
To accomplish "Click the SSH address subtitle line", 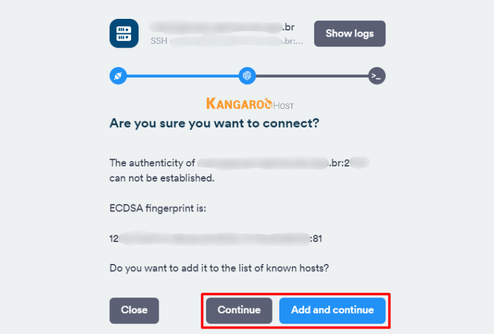I will point(227,41).
